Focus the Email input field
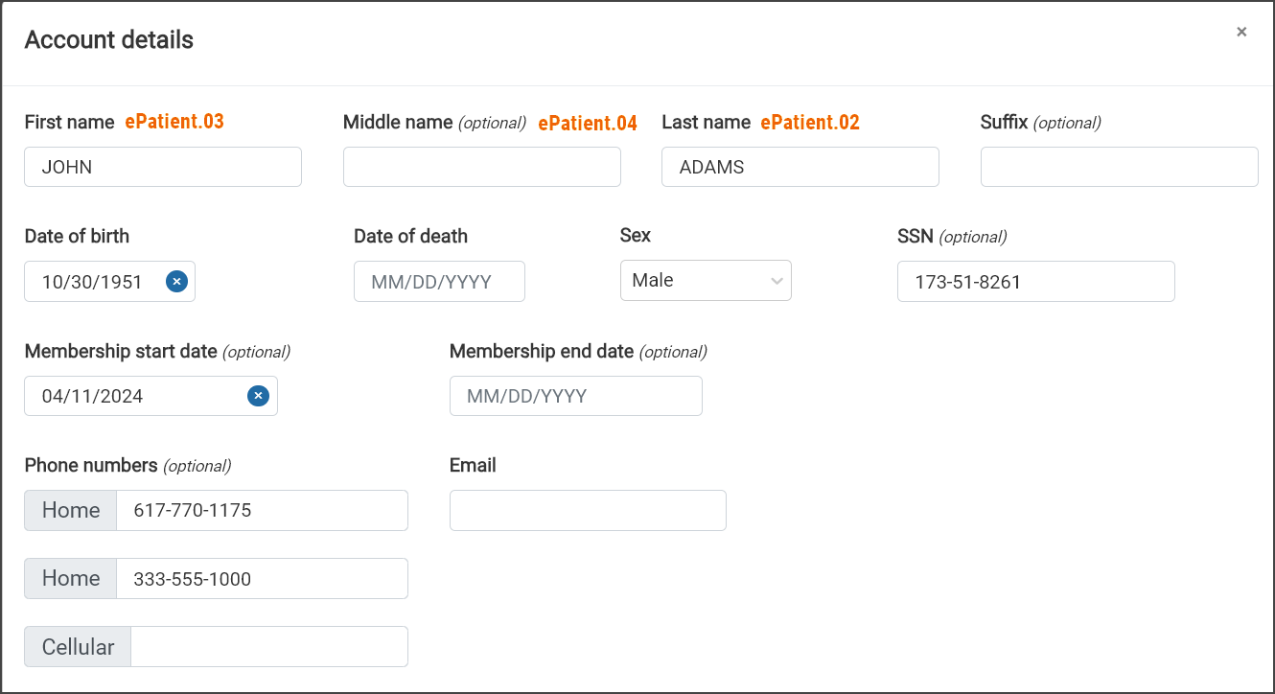The image size is (1275, 694). [x=588, y=510]
